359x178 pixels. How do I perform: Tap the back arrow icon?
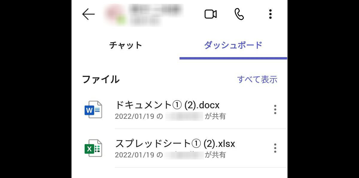tap(89, 14)
